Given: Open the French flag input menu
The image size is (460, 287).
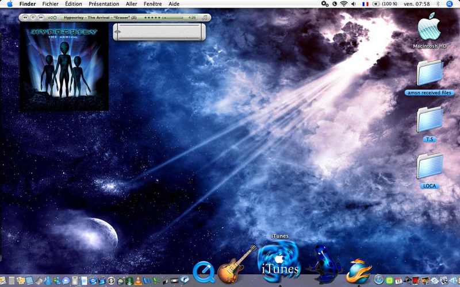Looking at the screenshot, I should (x=365, y=4).
